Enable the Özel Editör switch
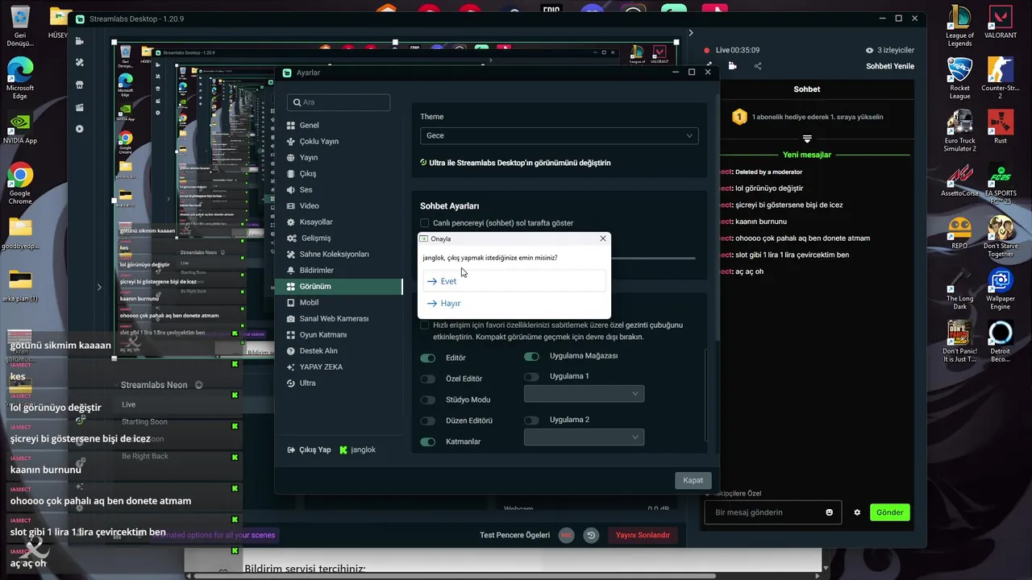The image size is (1032, 580). [428, 379]
